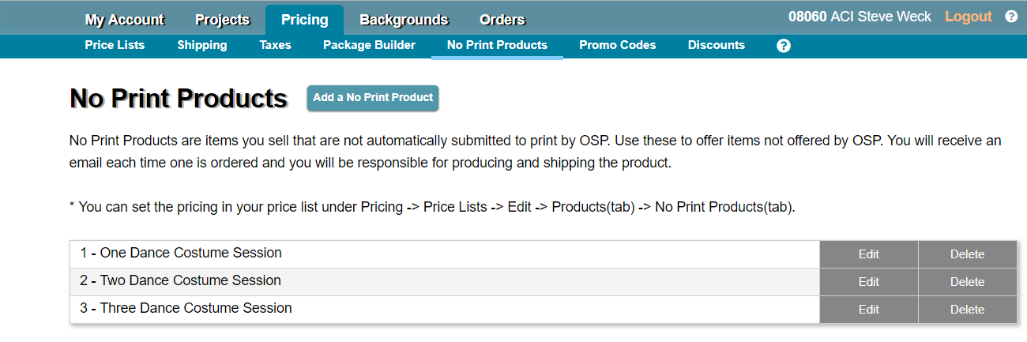Delete the Two Dance Costume Session product
Viewport: 1027px width, 342px height.
point(967,282)
